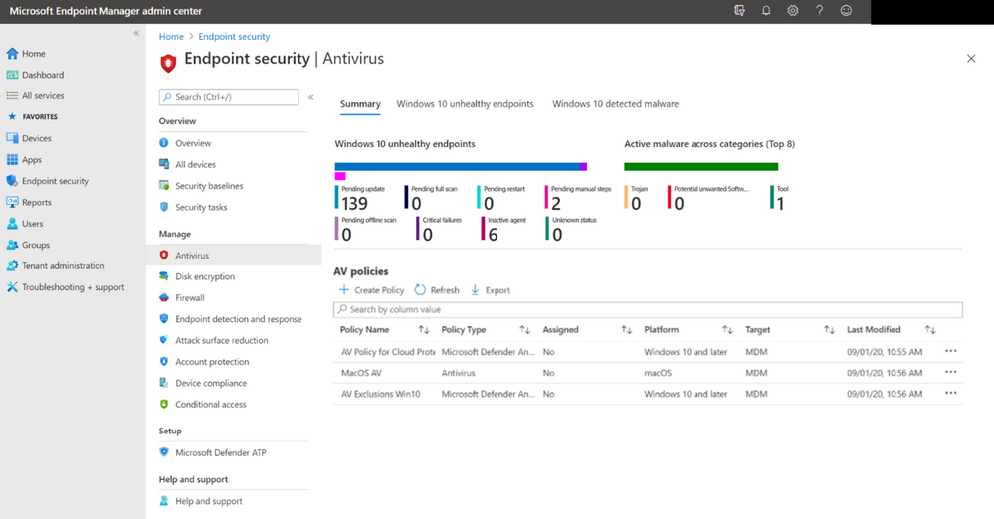Click the Home breadcrumb link
Image resolution: width=994 pixels, height=519 pixels.
tap(171, 37)
